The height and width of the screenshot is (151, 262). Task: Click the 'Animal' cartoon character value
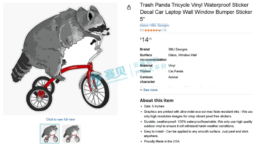tap(173, 77)
